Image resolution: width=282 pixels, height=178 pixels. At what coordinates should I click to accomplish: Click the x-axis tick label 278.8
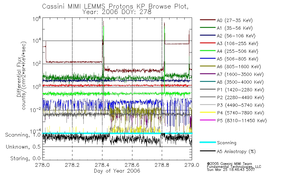[162, 165]
